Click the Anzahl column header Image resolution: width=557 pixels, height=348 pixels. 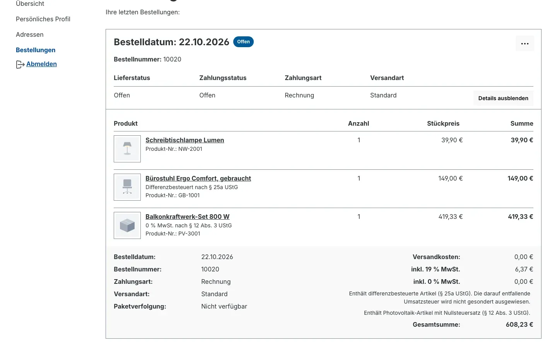[x=359, y=123]
